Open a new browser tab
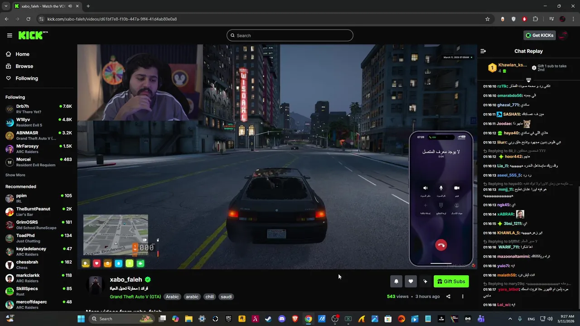Screen dimensions: 580x326 coord(88,6)
